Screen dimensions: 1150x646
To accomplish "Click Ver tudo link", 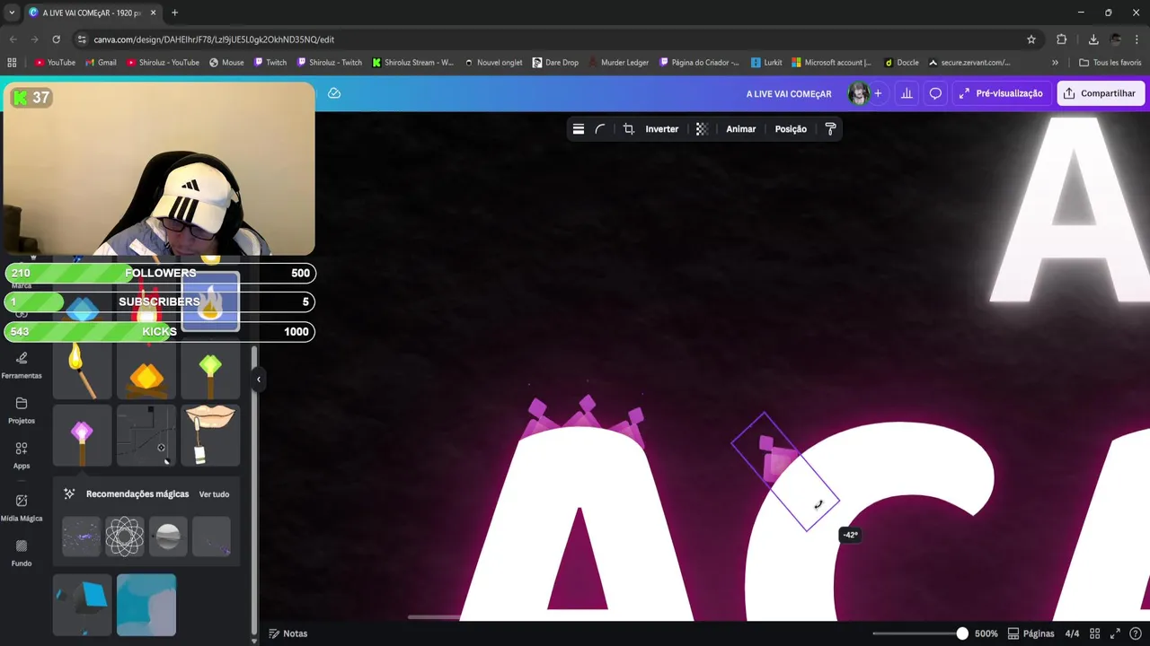I will (214, 494).
